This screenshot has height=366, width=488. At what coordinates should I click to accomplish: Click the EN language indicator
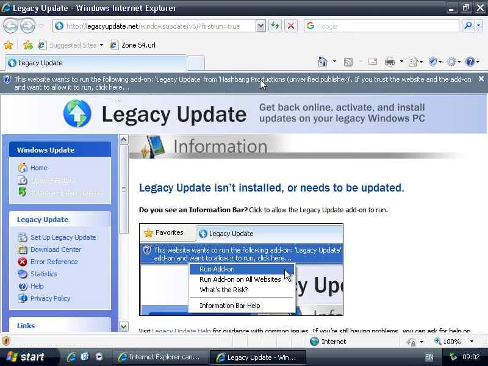point(429,357)
